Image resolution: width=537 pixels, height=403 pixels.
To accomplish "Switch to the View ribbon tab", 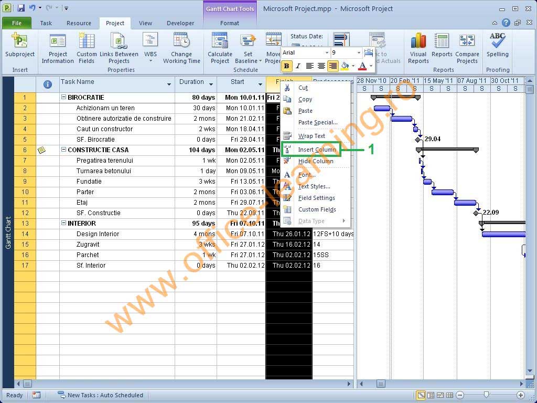I will [x=145, y=23].
